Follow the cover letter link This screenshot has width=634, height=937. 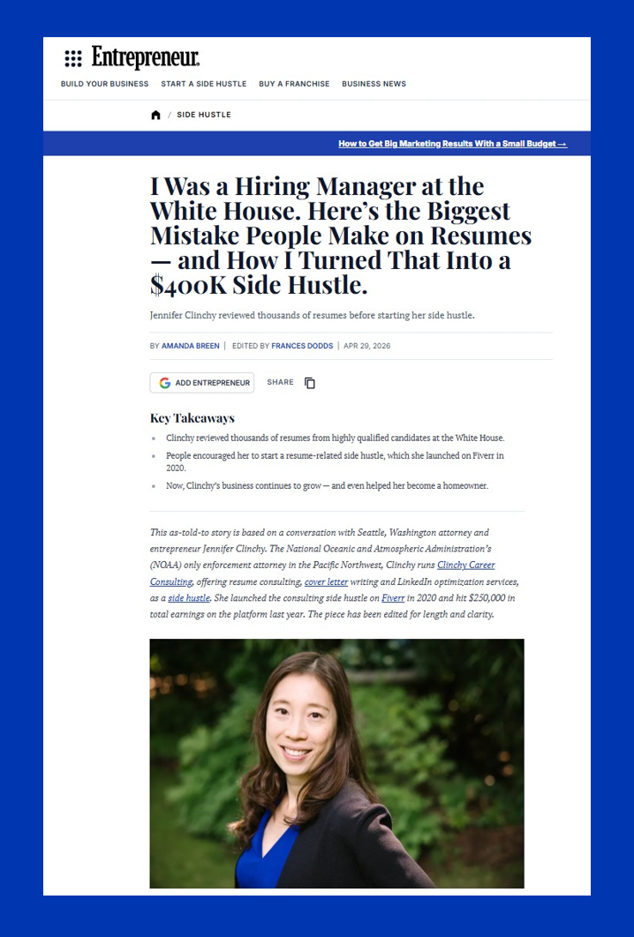(326, 581)
